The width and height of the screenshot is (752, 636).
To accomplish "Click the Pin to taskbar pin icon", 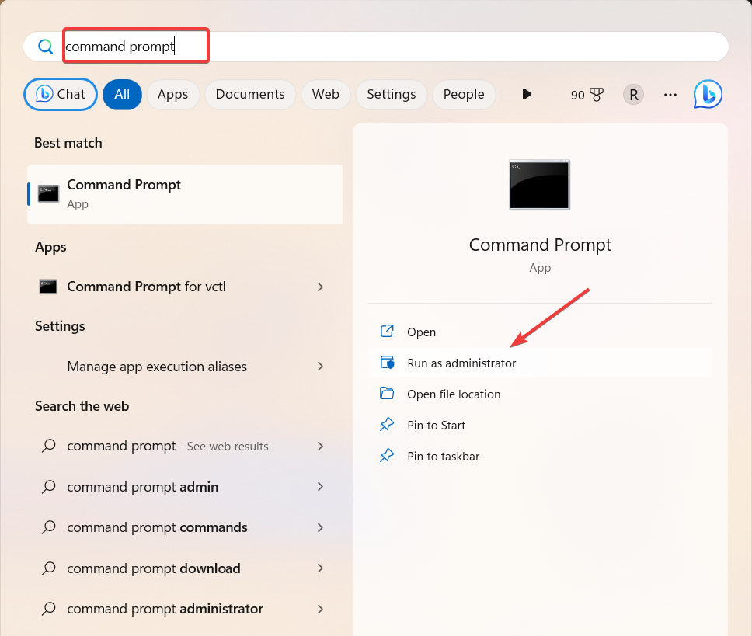I will [x=387, y=456].
